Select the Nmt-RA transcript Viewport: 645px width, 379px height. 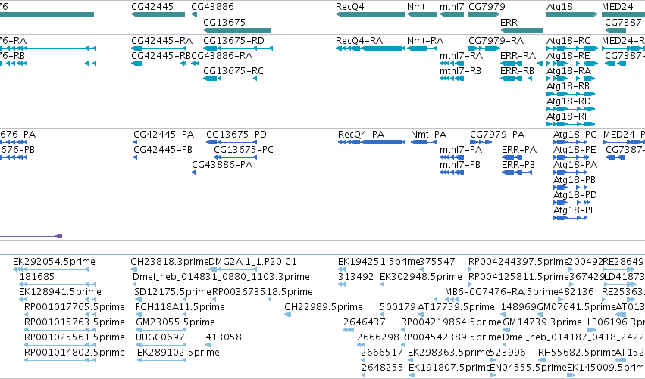pyautogui.click(x=422, y=48)
